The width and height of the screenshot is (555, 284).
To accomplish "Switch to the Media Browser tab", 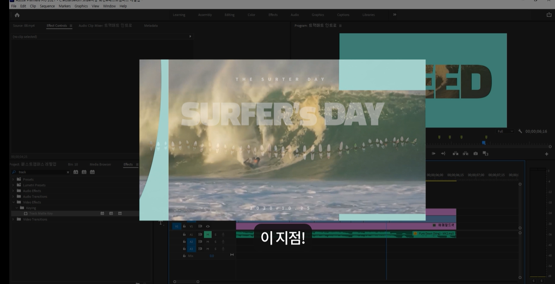I will coord(100,164).
